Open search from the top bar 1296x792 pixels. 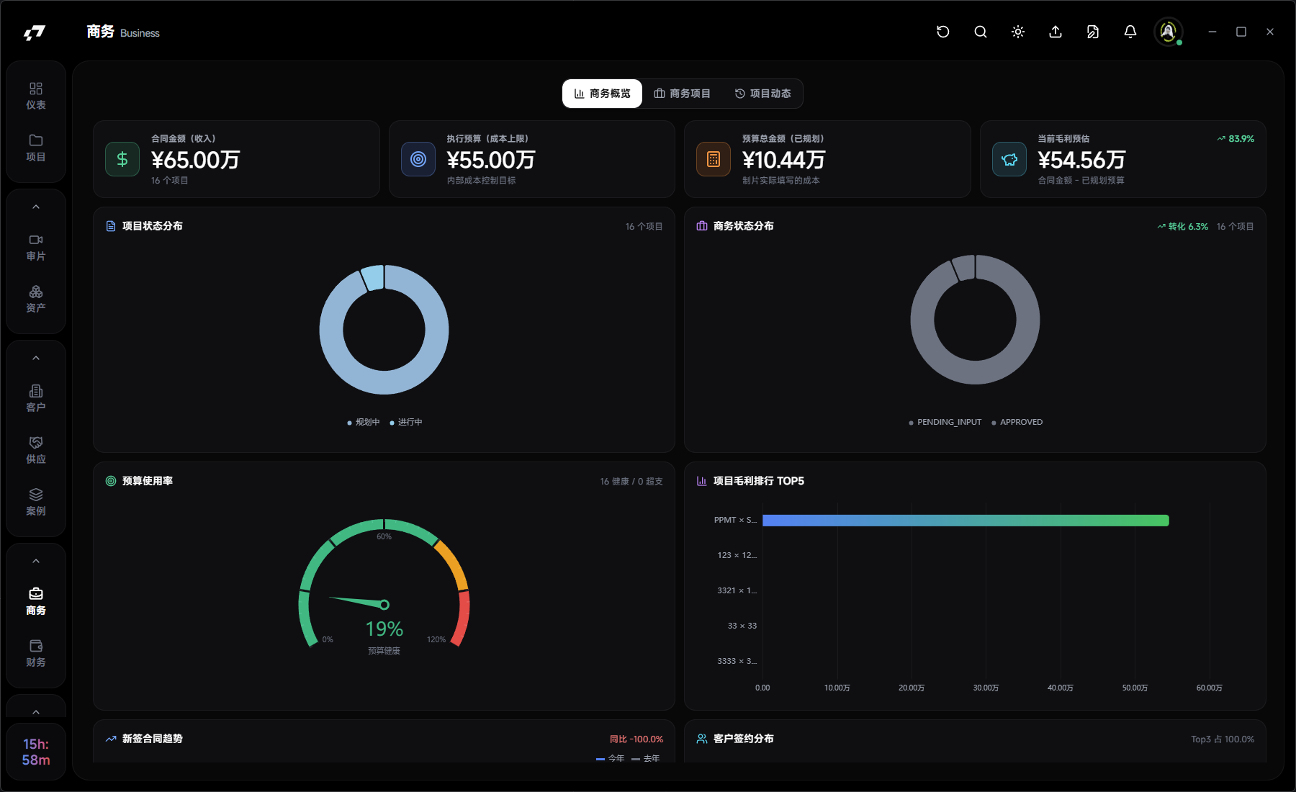980,32
